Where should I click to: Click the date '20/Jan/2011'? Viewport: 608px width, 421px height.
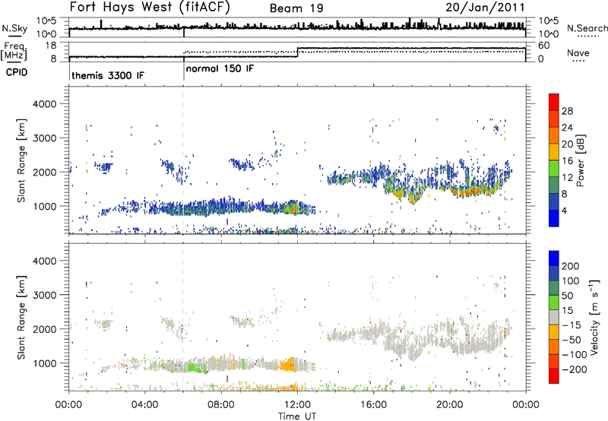click(485, 8)
